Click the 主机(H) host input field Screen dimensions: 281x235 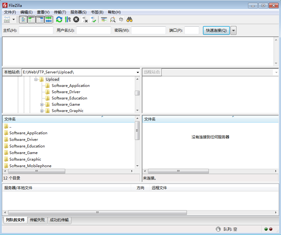pos(36,30)
